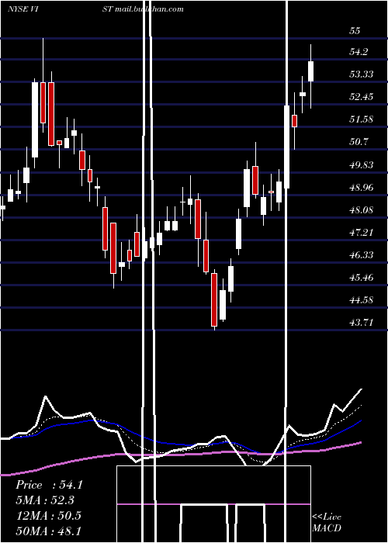This screenshot has width=388, height=543.
Task: Select the 53.33 price axis label
Action: click(x=362, y=74)
